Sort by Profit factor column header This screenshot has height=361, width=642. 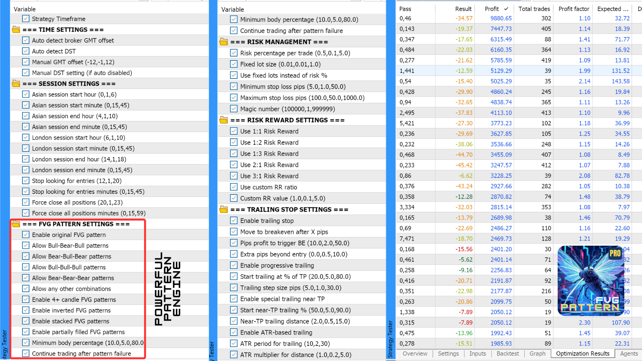point(574,9)
